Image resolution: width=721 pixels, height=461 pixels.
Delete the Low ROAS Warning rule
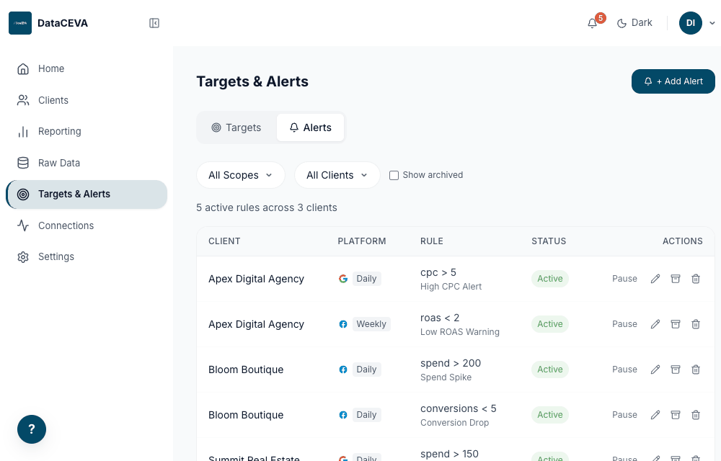click(x=696, y=324)
